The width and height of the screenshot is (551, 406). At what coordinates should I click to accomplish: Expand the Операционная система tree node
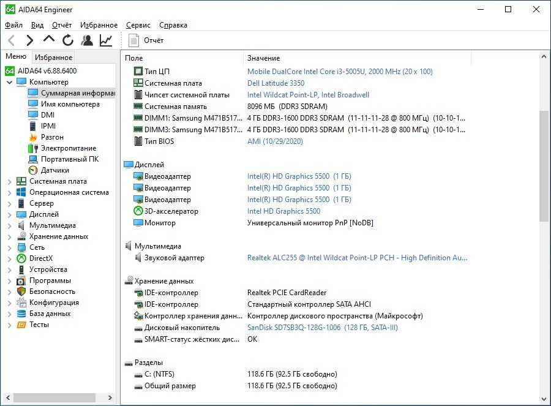[9, 193]
